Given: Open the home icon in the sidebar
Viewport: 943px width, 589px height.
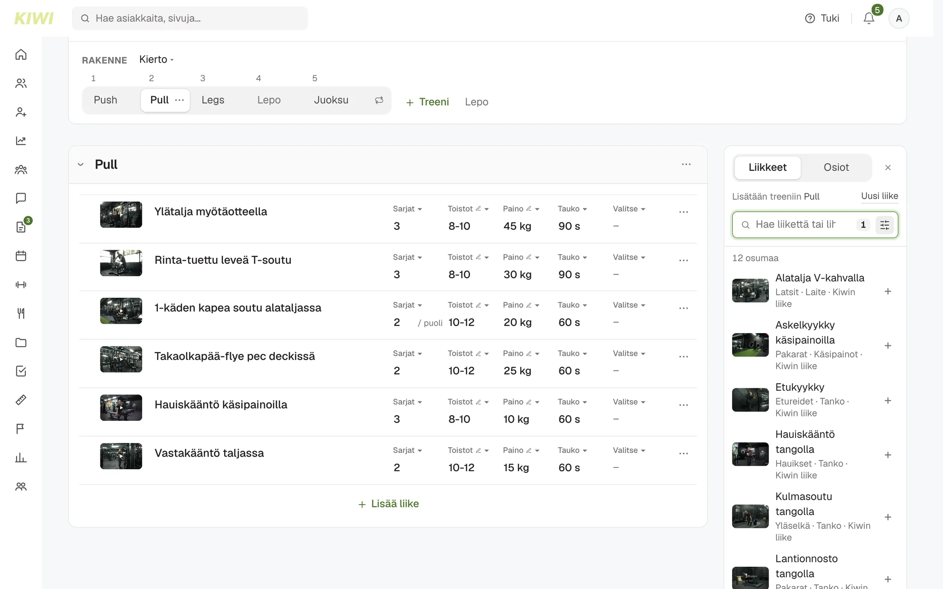Looking at the screenshot, I should (21, 55).
